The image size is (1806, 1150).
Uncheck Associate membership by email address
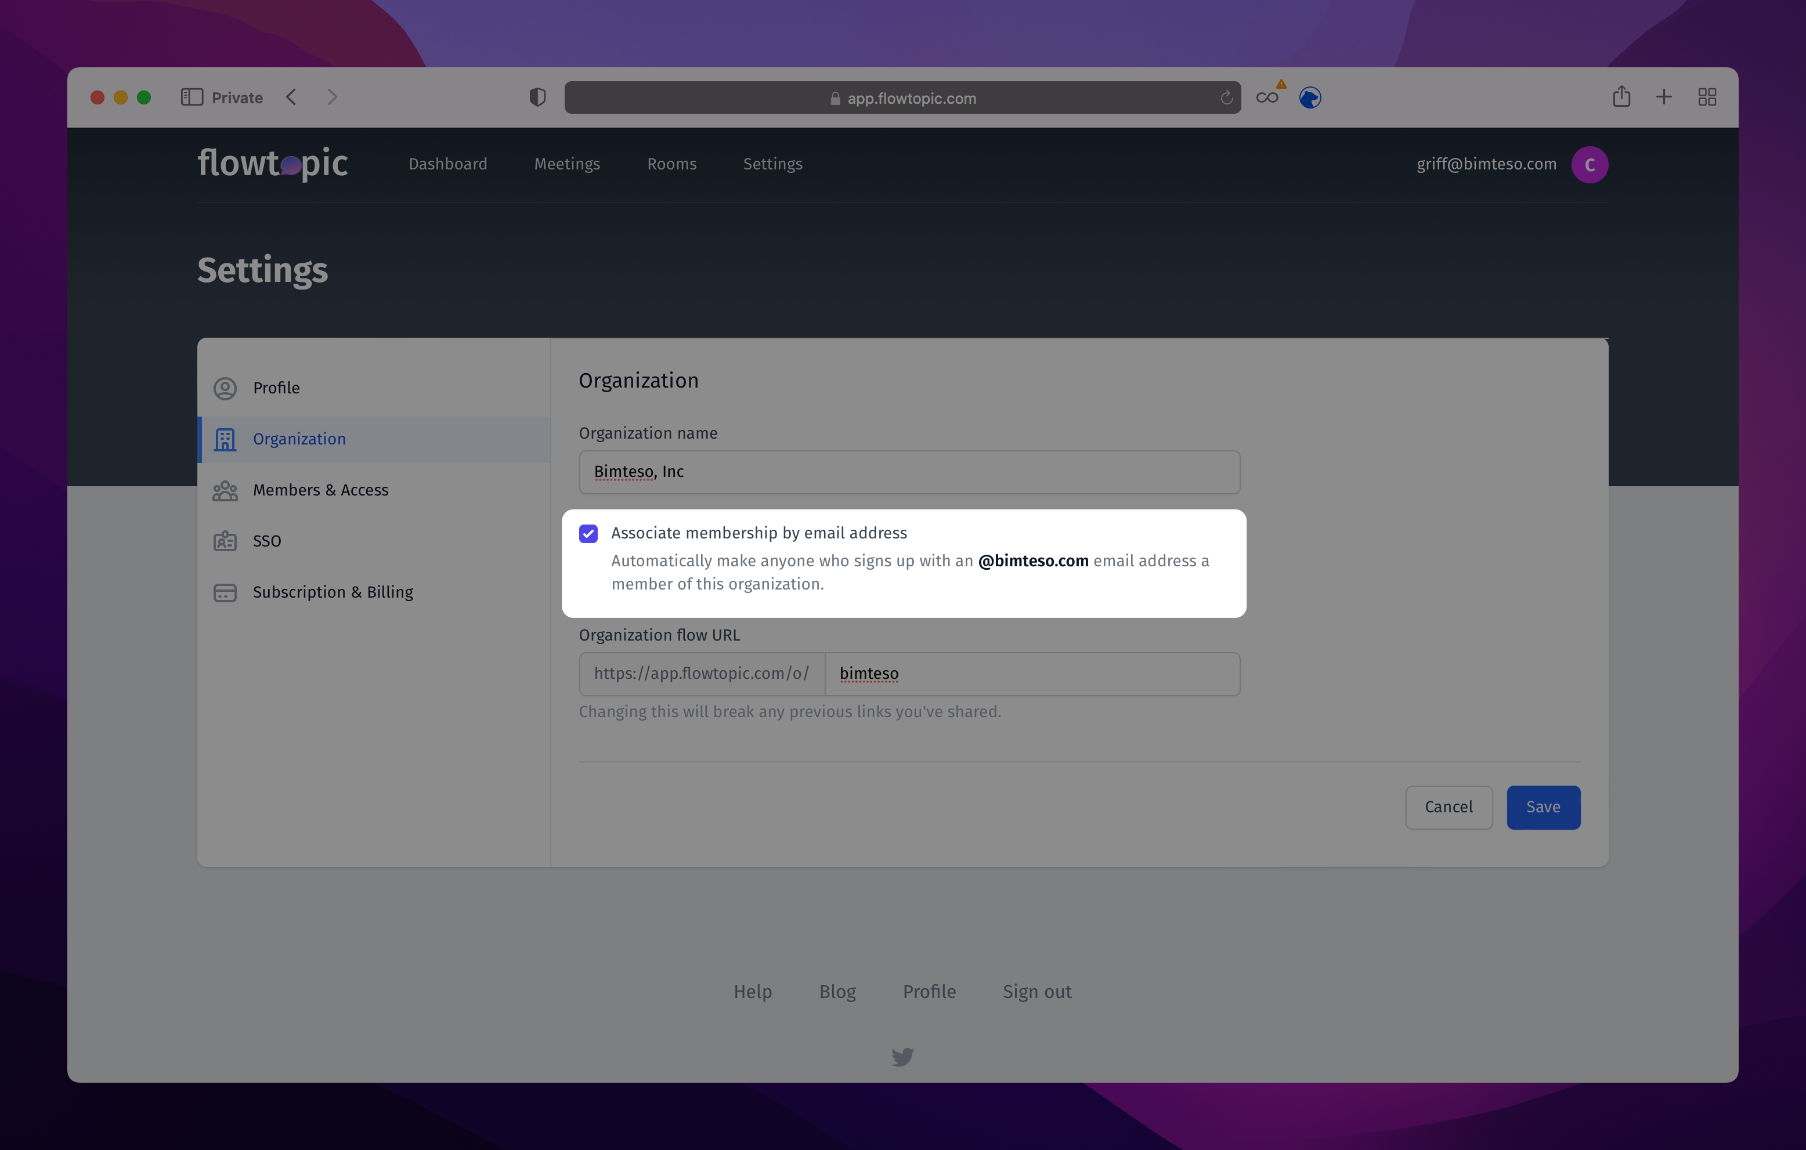(x=589, y=534)
